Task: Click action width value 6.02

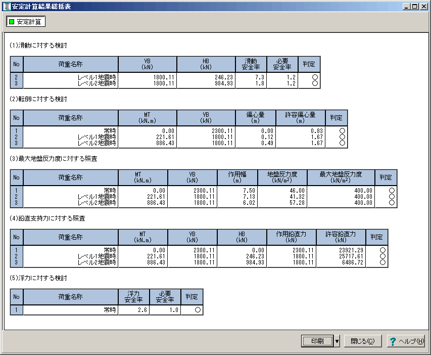Action: [x=249, y=203]
